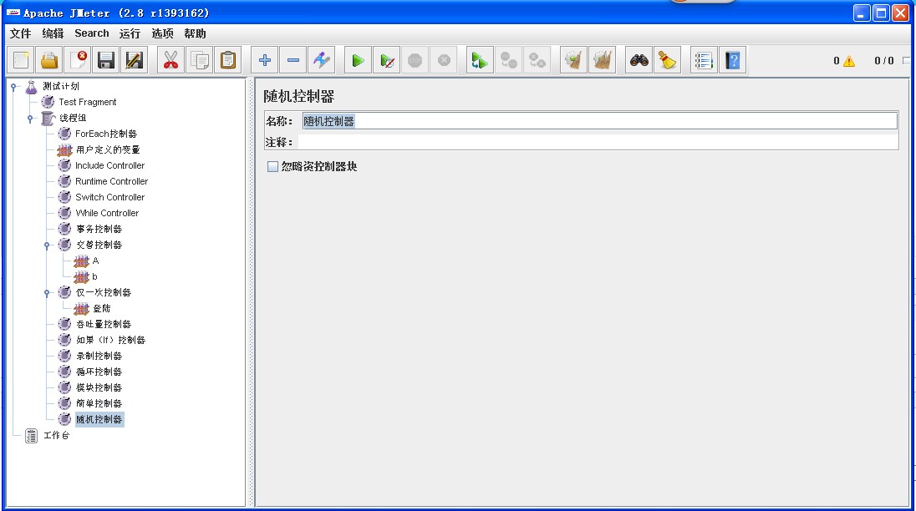Select 循环控制器 tree item
Screen dimensions: 916x511
pos(99,372)
